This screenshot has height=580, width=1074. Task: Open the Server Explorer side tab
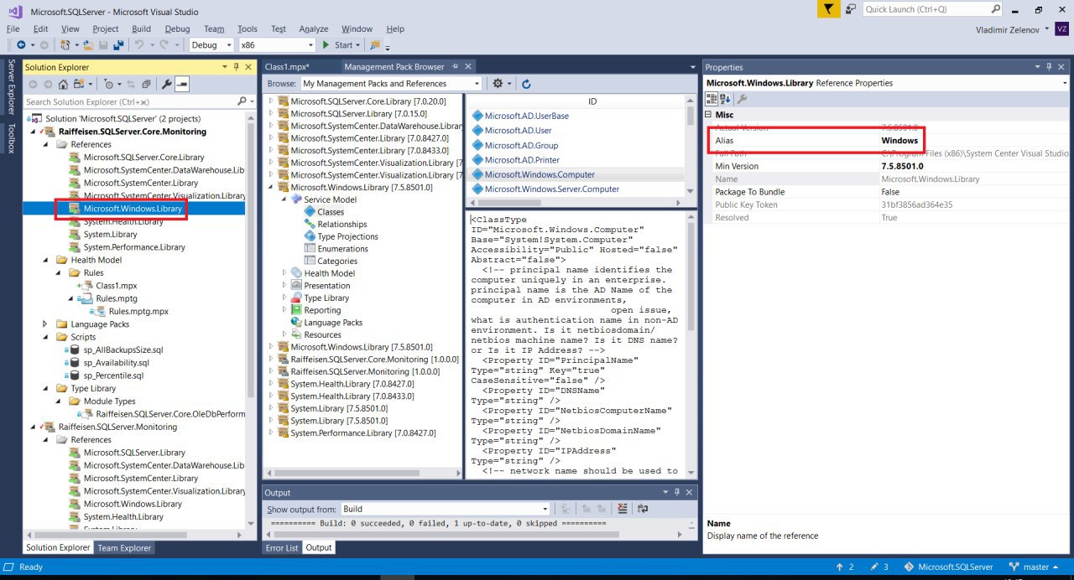tap(11, 86)
